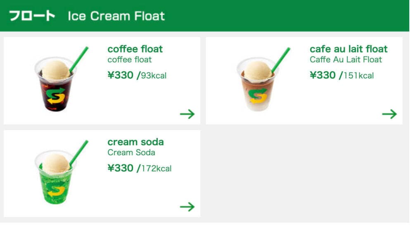Select the cream soda ¥330 price
413x226 pixels.
[120, 168]
